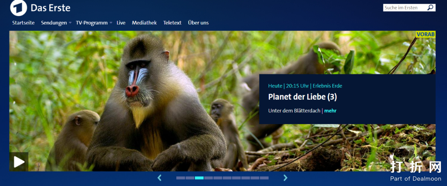
Task: Click the Das Erste logo icon
Action: click(x=19, y=8)
